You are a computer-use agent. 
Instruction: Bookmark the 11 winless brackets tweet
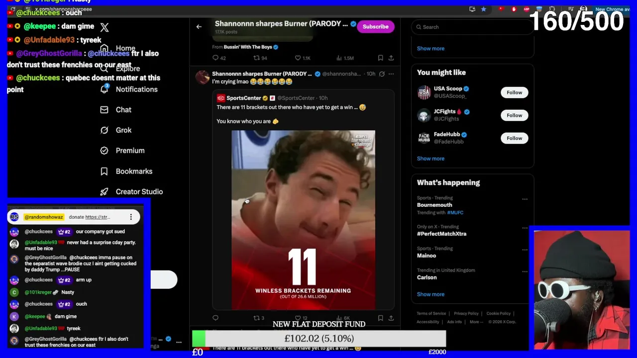380,318
